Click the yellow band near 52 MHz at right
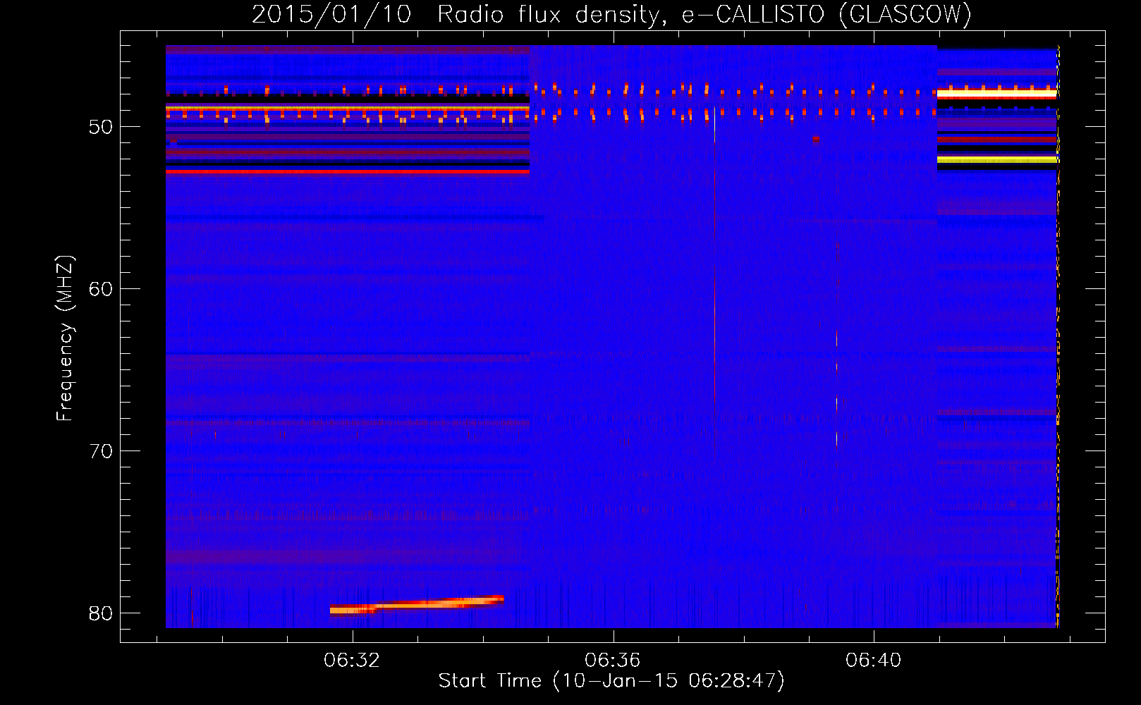1141x705 pixels. tap(996, 160)
